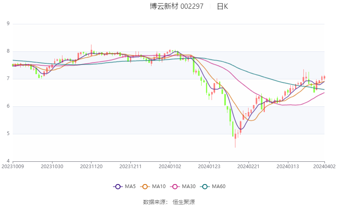
Task: Click y-axis value 4
Action: click(x=8, y=161)
